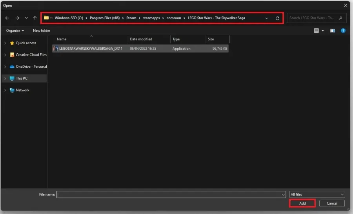Expand the Network tree node
The image size is (353, 214).
pos(5,90)
